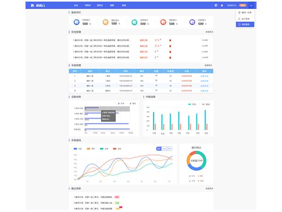
Task: Select the first time-range tab above the line chart
Action: pyautogui.click(x=159, y=148)
